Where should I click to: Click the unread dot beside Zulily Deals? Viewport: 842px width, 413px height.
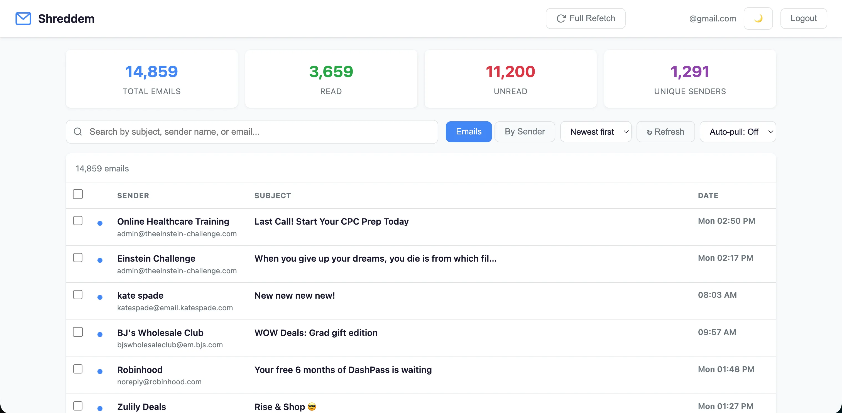tap(100, 408)
